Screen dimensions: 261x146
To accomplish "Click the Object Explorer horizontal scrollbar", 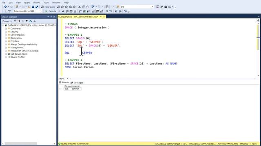I will [x=29, y=144].
